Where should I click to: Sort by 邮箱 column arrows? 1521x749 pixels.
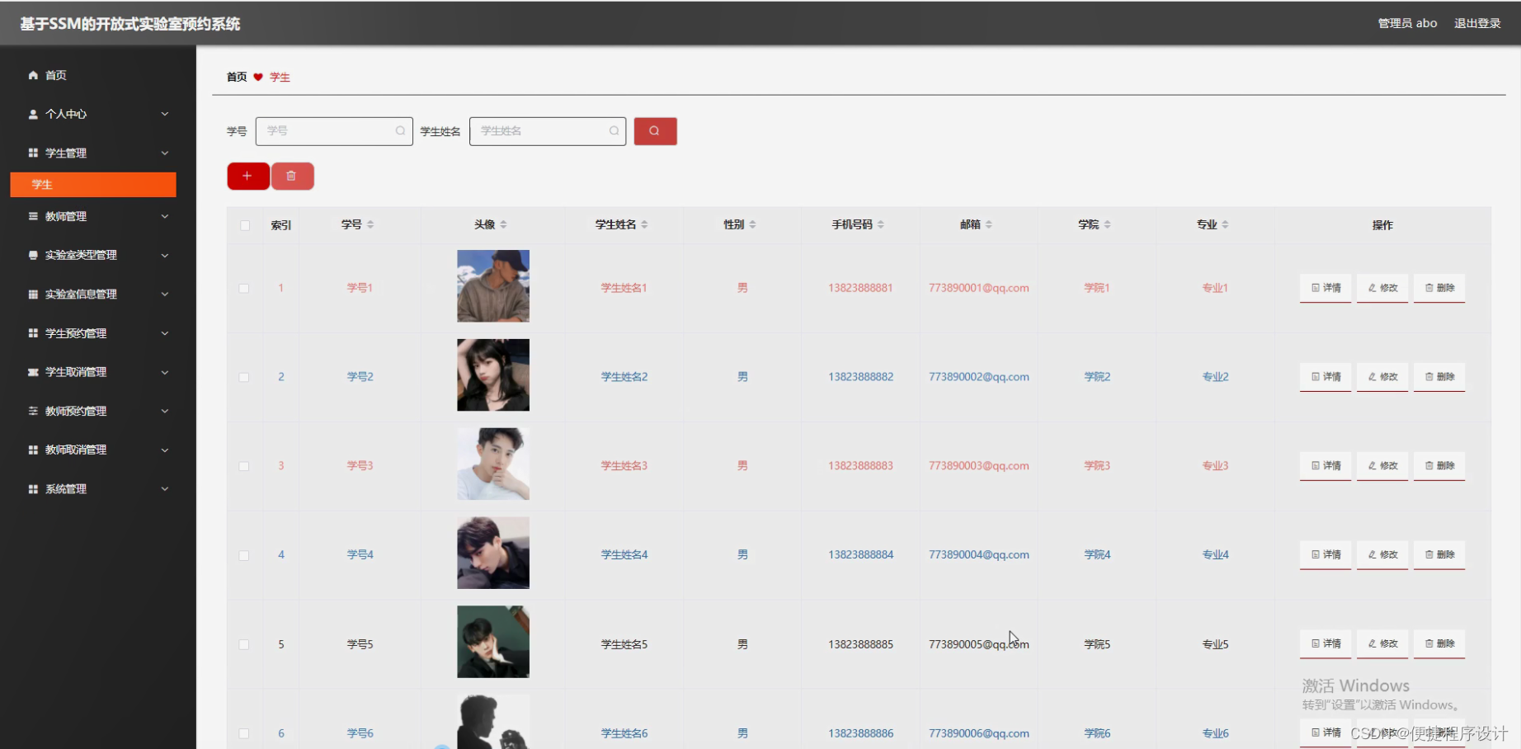(x=988, y=224)
